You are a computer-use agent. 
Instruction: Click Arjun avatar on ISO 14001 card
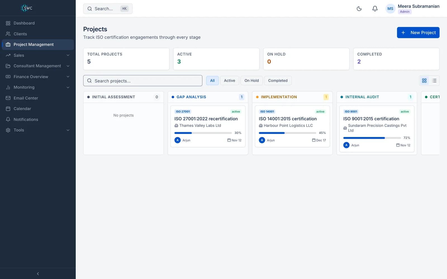[x=262, y=140]
